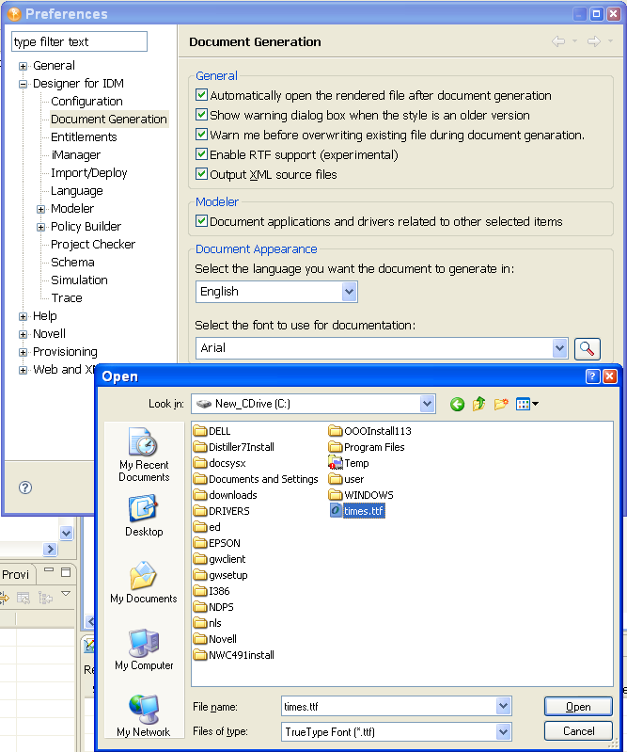This screenshot has width=627, height=752.
Task: Click the Open button
Action: coord(578,707)
